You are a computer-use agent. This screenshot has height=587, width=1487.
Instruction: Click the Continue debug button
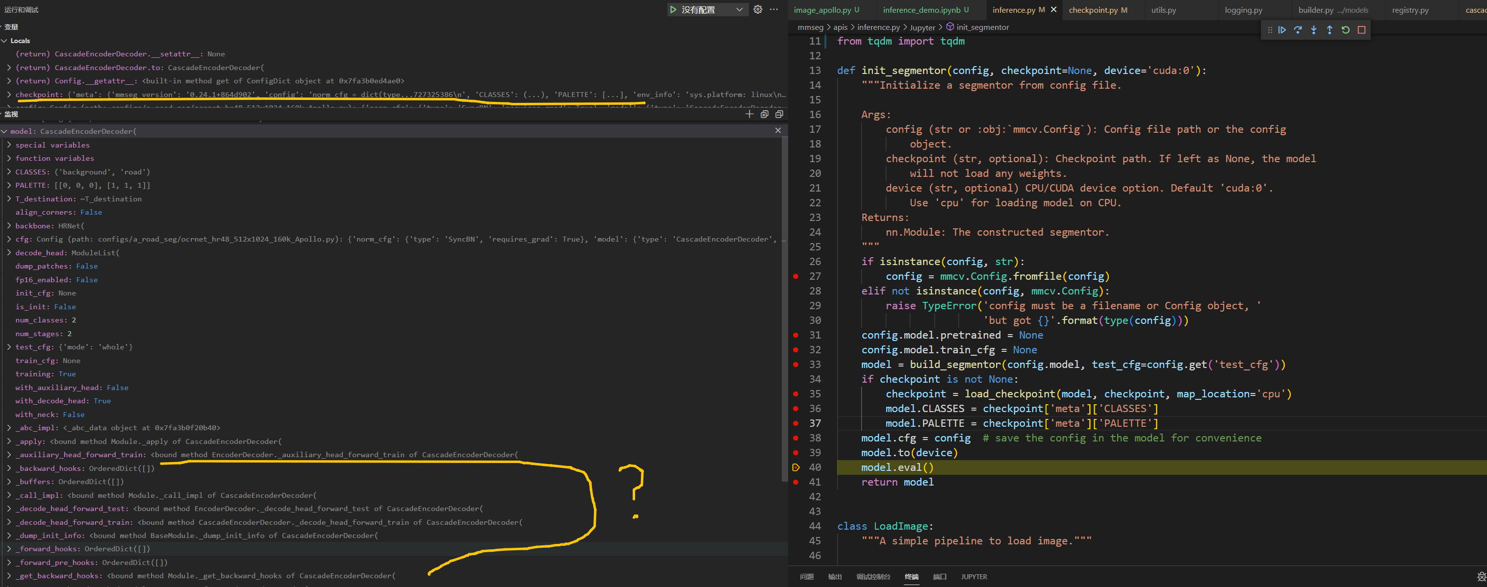[1282, 30]
